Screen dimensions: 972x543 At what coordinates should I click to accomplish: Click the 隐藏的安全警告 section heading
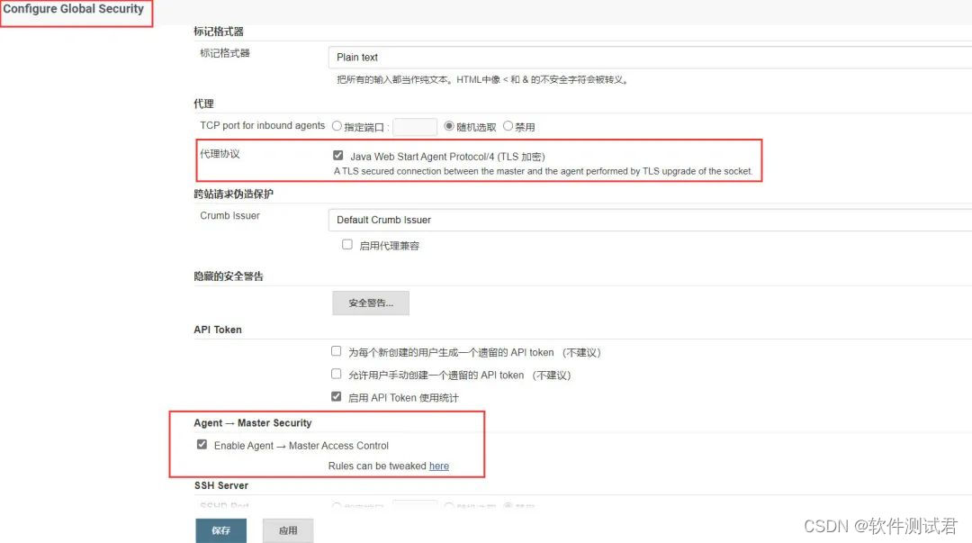coord(229,276)
